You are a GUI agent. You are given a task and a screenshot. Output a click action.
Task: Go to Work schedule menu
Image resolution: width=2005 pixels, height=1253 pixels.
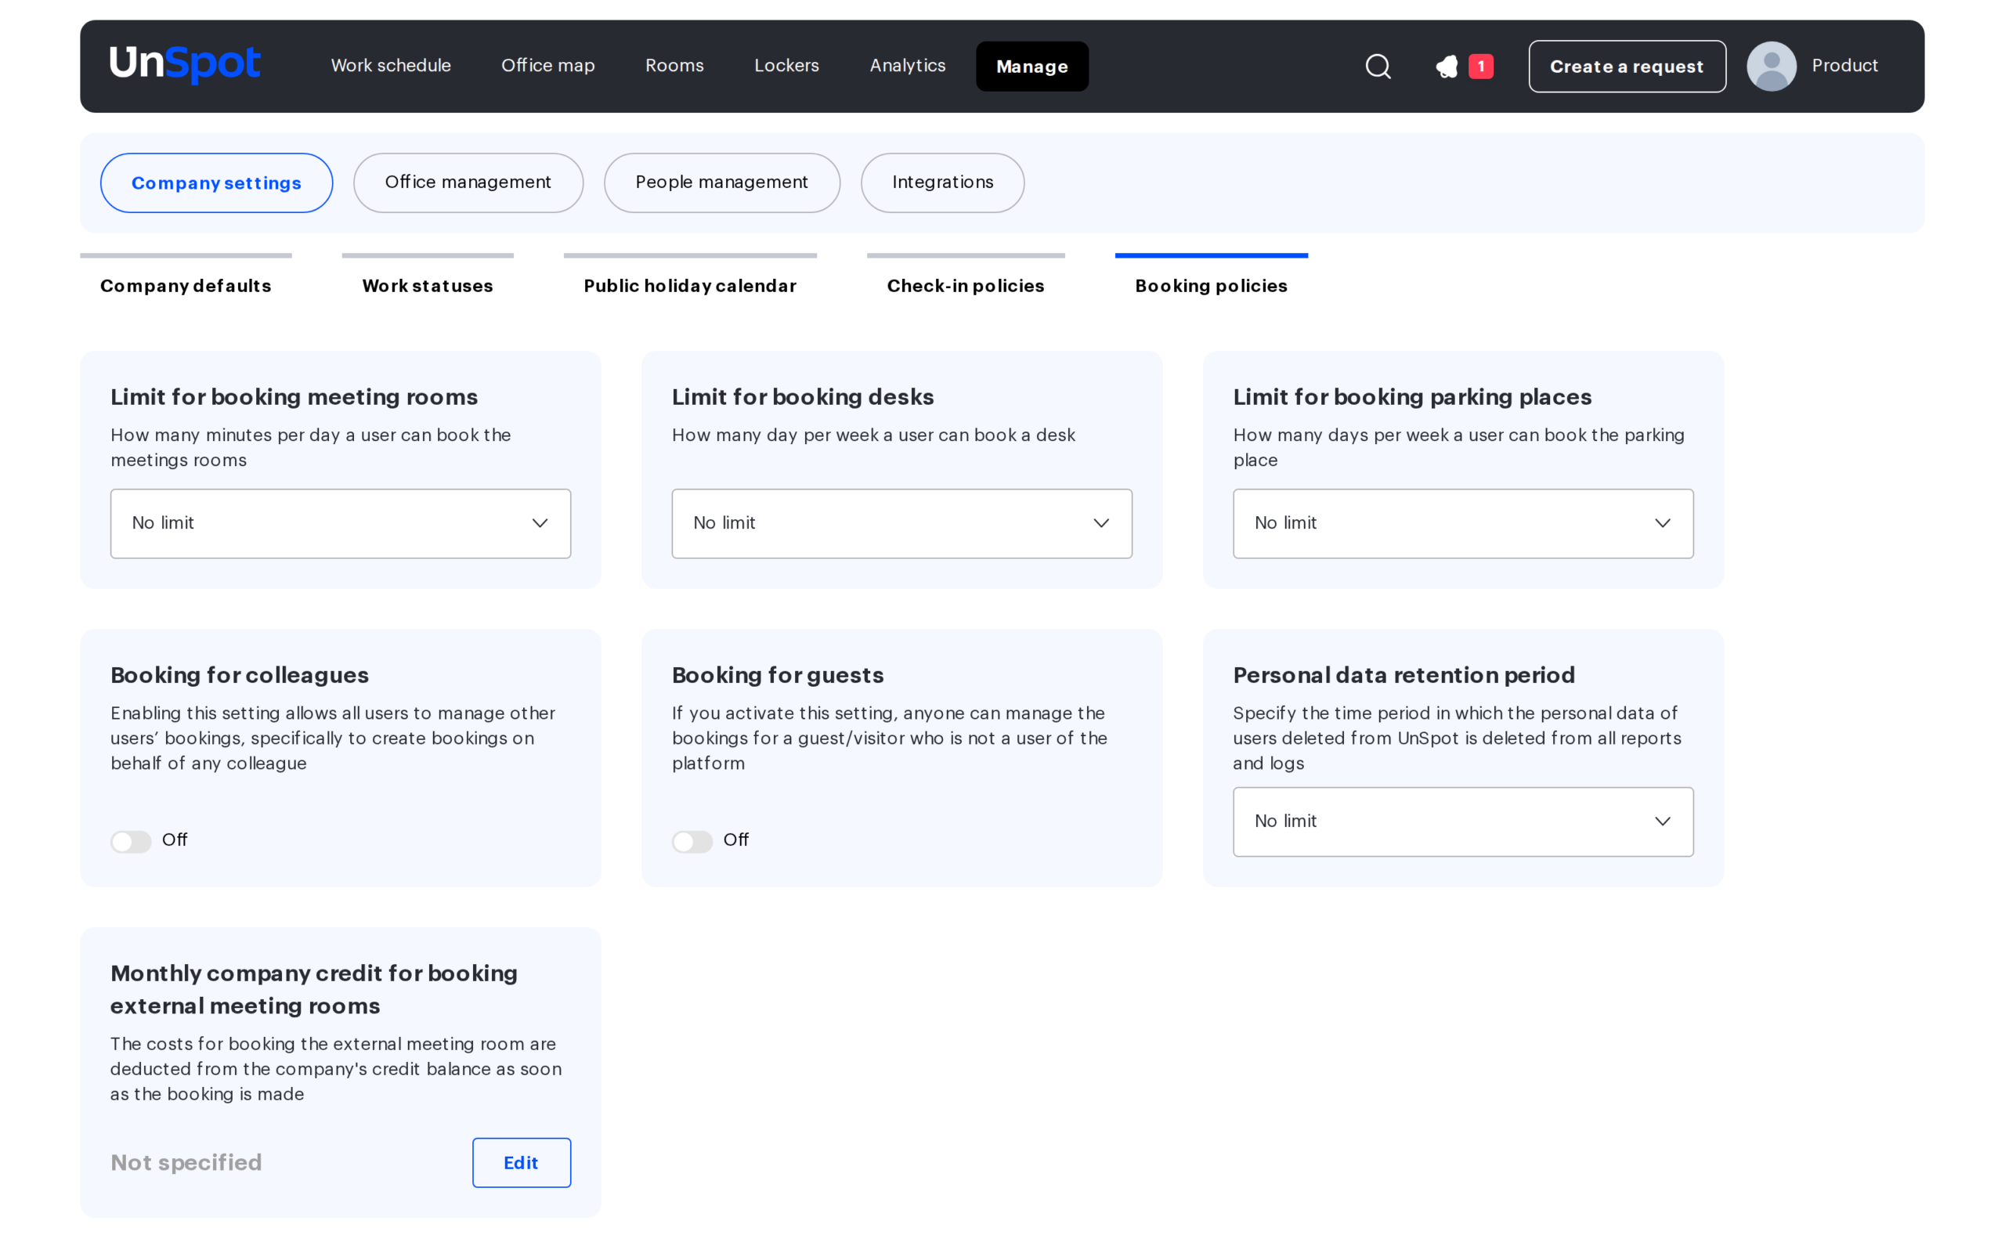click(x=391, y=66)
